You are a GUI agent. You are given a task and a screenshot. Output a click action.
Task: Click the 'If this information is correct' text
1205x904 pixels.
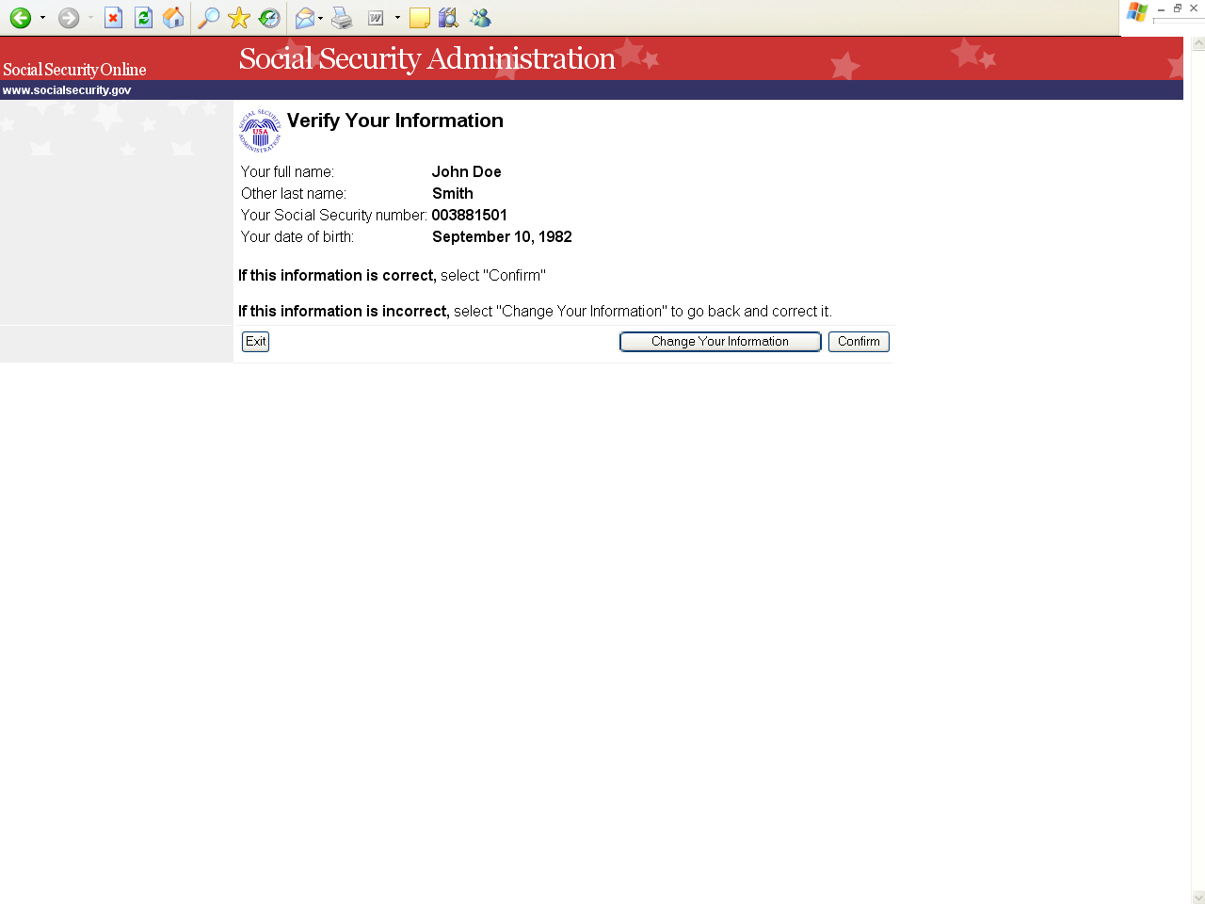pyautogui.click(x=337, y=275)
